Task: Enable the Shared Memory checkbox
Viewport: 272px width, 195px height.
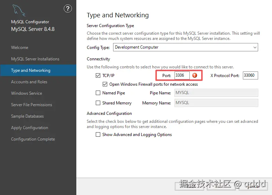Action: pos(98,103)
